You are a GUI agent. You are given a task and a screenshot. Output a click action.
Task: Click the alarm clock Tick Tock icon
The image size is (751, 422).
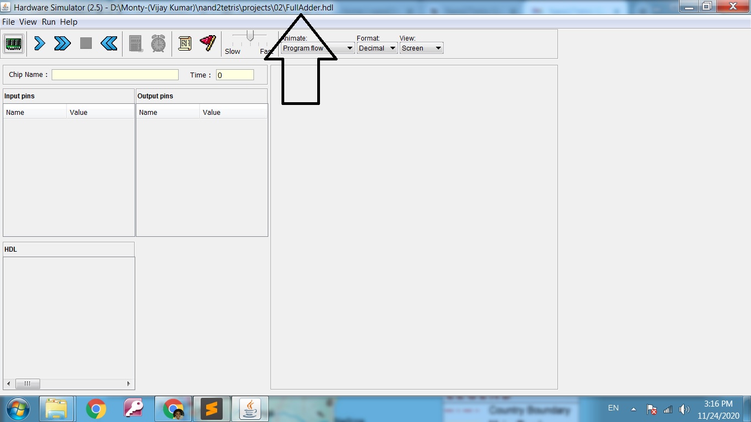[x=158, y=43]
